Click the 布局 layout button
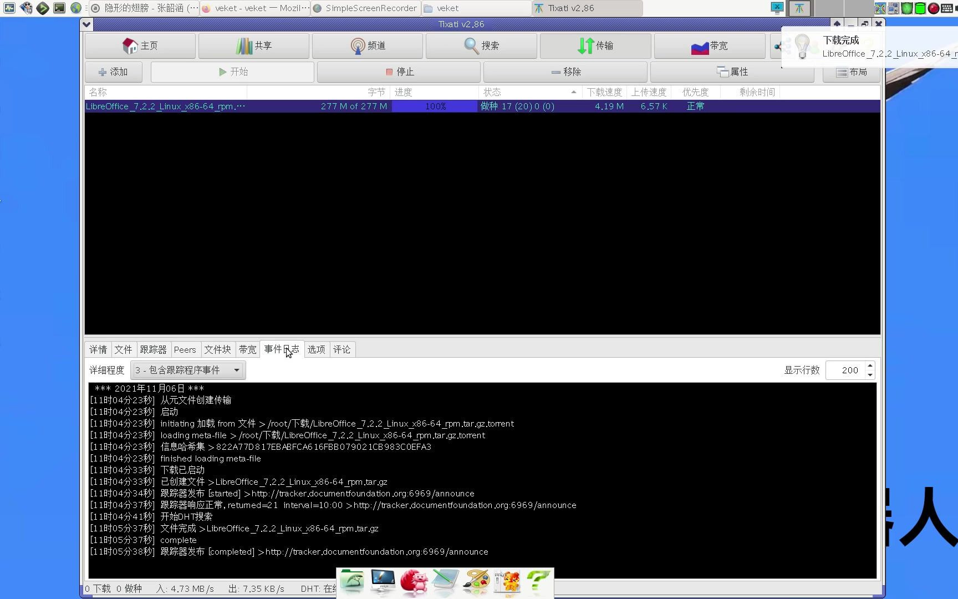Image resolution: width=958 pixels, height=599 pixels. 851,72
